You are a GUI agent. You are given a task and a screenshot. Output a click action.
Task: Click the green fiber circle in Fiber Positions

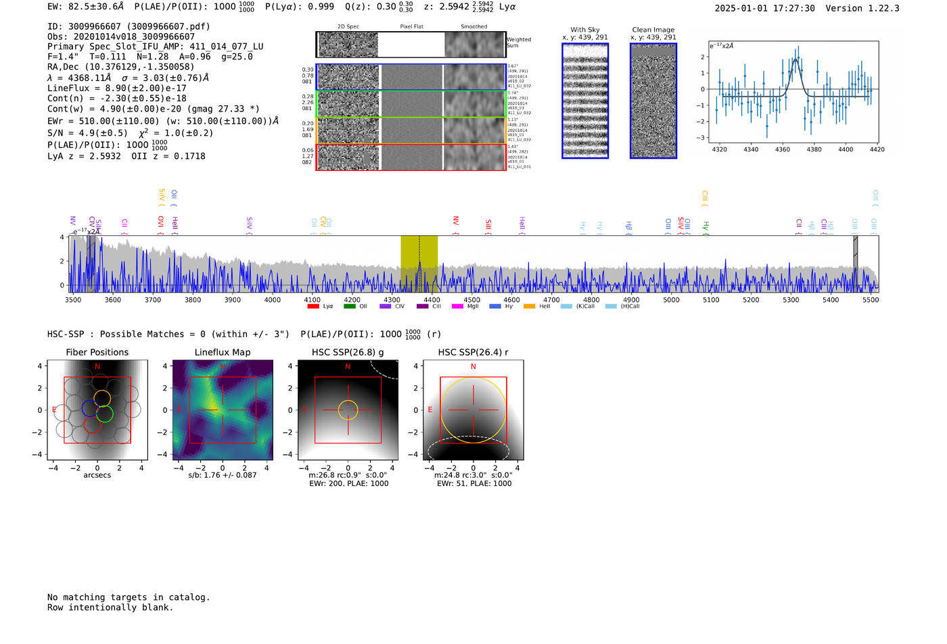(104, 414)
